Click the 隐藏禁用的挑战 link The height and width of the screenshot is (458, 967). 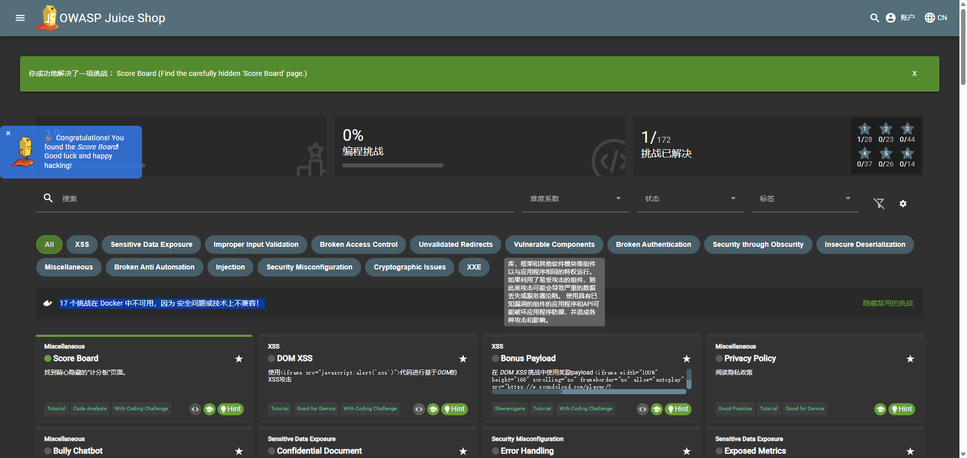point(888,304)
